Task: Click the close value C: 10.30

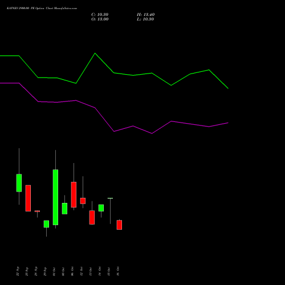Action: coord(100,15)
